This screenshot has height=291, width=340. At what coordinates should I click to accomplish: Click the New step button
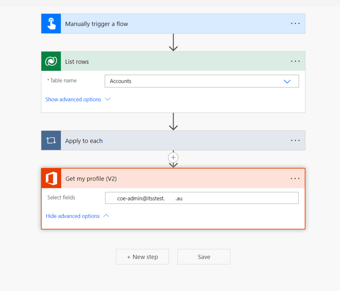pyautogui.click(x=142, y=257)
